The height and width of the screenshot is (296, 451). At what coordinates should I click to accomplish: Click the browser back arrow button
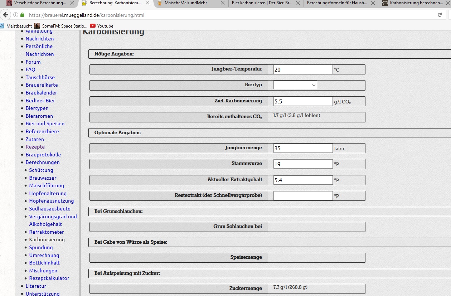pyautogui.click(x=5, y=15)
